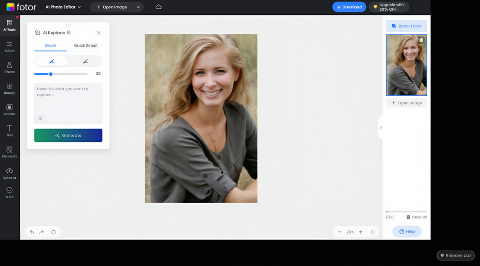Image resolution: width=480 pixels, height=266 pixels.
Task: Click the cloud save icon
Action: click(158, 7)
